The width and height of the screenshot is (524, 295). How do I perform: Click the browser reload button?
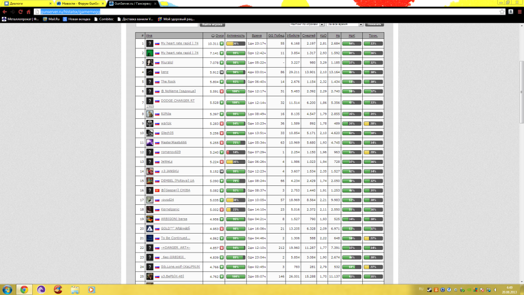[x=21, y=11]
